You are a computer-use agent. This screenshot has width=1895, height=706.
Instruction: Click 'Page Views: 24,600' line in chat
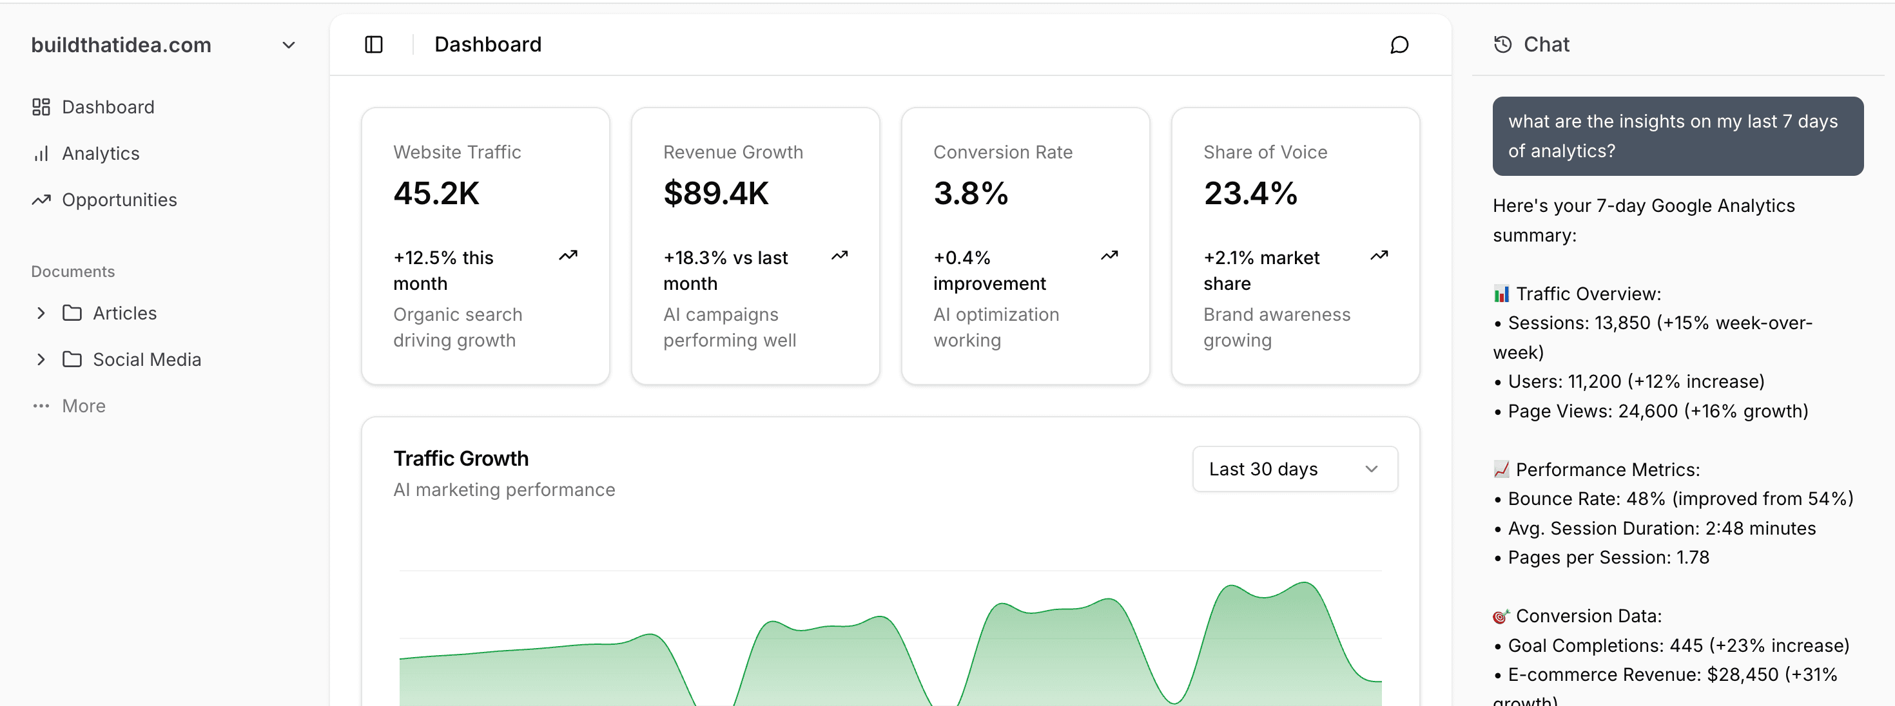pos(1651,411)
